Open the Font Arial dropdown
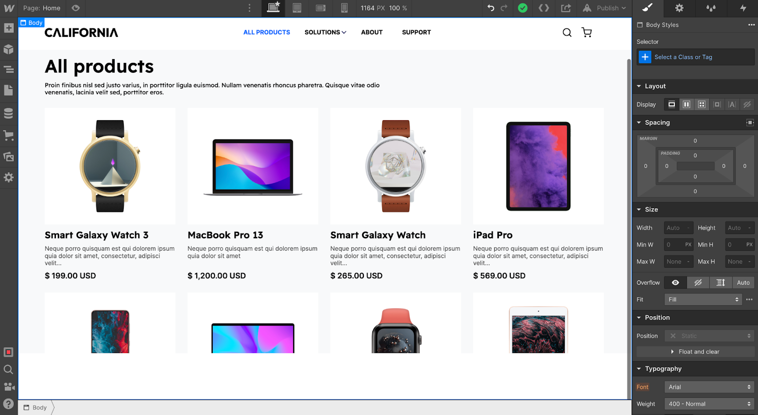 [709, 387]
